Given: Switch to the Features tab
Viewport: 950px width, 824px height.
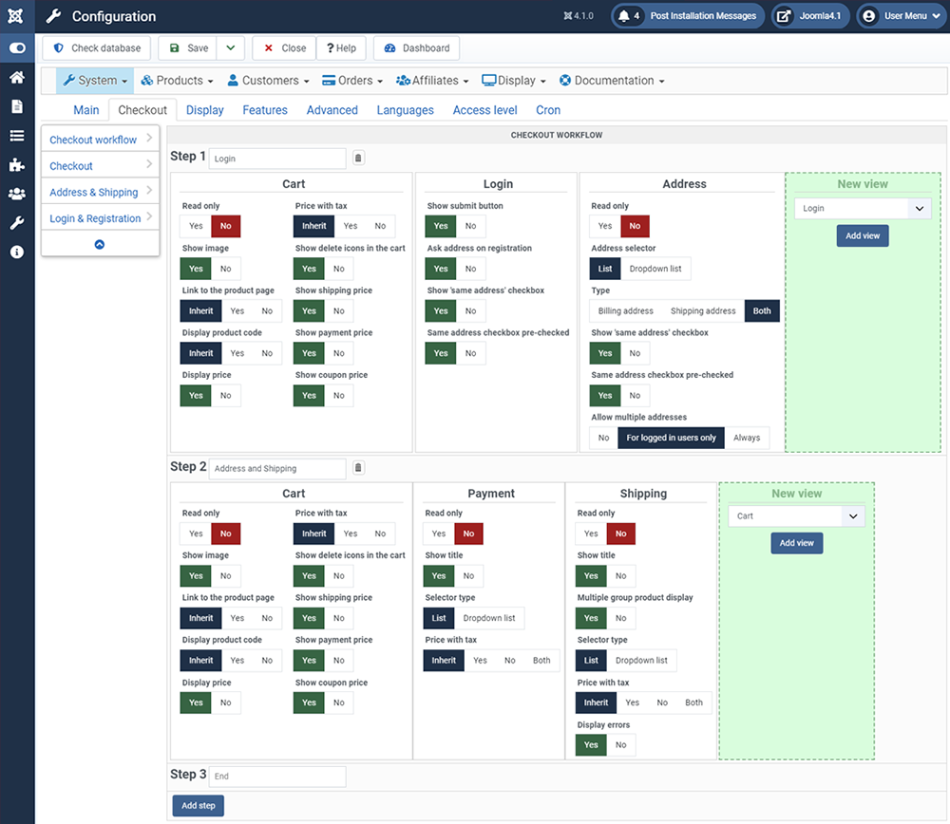Looking at the screenshot, I should tap(265, 110).
